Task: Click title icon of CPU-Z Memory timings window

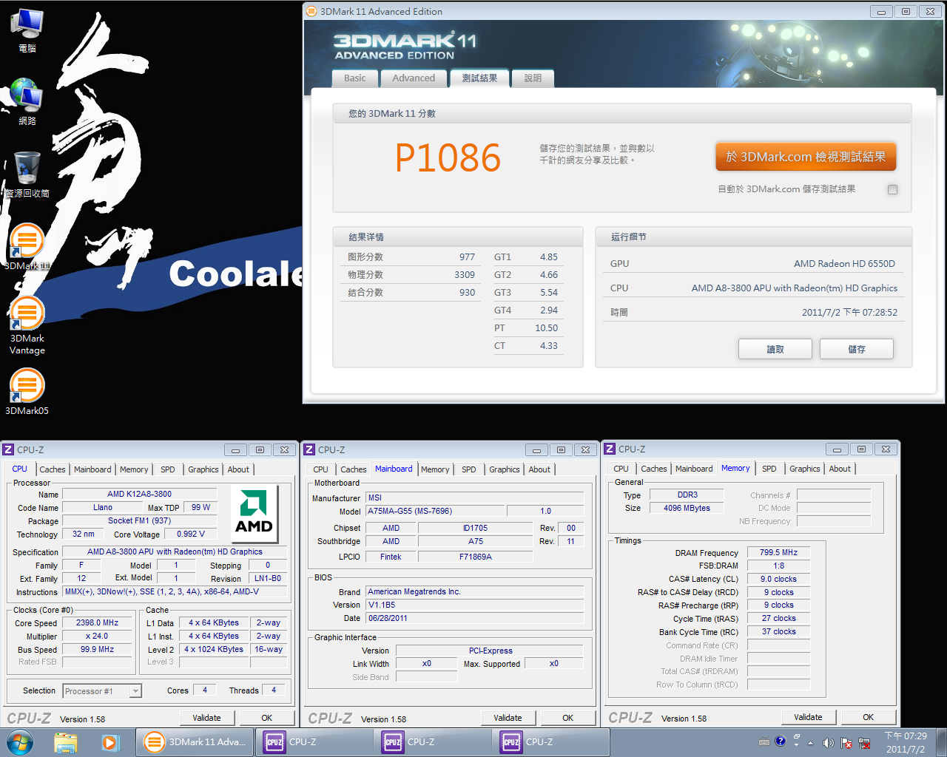Action: [610, 449]
